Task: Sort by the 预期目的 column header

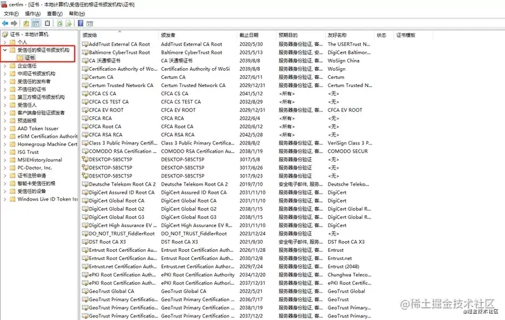Action: click(x=301, y=35)
